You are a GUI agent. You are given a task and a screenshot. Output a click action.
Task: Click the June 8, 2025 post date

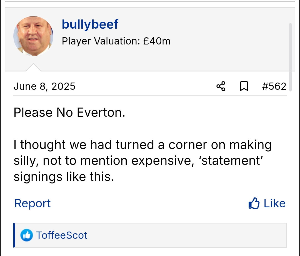point(44,86)
